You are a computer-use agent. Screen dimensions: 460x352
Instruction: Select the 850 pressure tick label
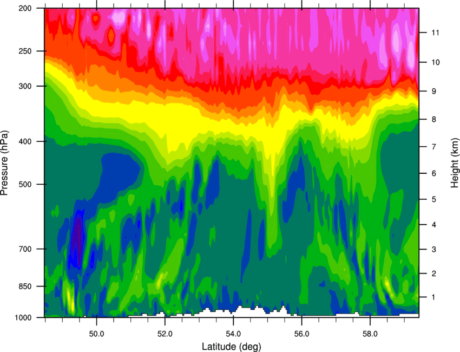point(25,286)
